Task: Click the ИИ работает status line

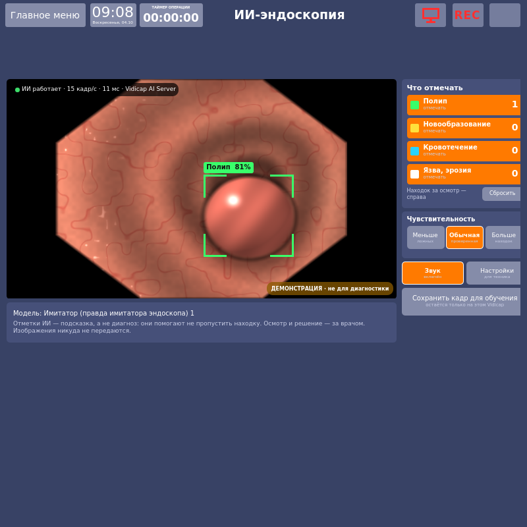Action: tap(96, 90)
